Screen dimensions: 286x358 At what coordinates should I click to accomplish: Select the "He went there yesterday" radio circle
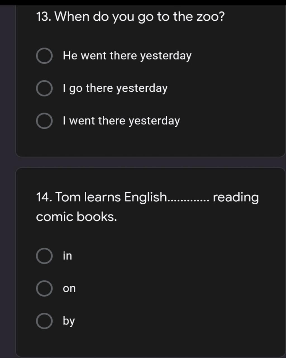click(44, 56)
